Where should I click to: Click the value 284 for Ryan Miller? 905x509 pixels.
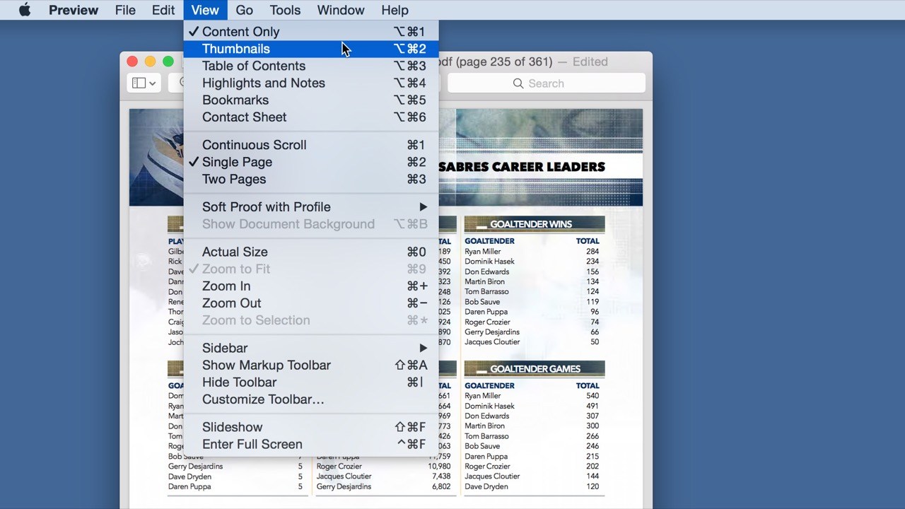(x=592, y=252)
